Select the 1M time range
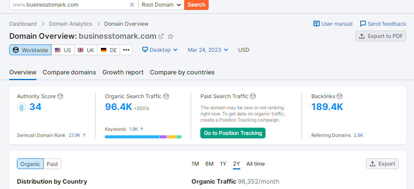 pyautogui.click(x=195, y=164)
